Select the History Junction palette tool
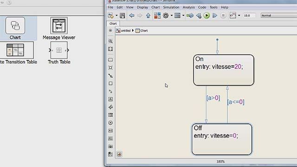 pos(110,122)
